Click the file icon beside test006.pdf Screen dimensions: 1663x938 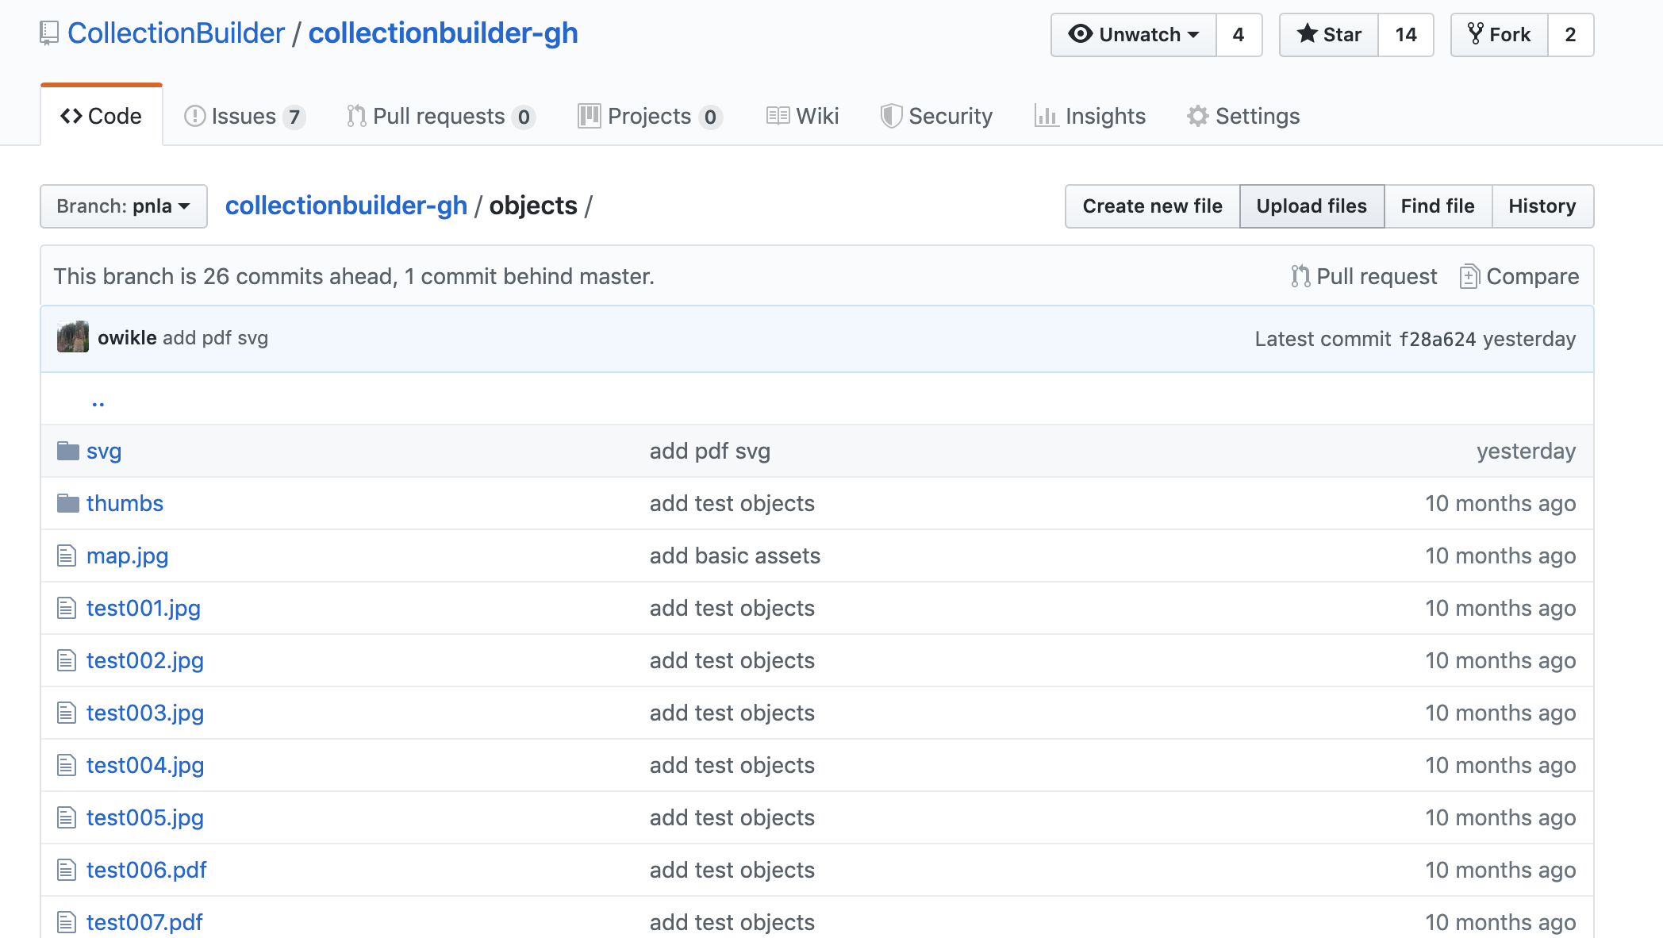[67, 870]
